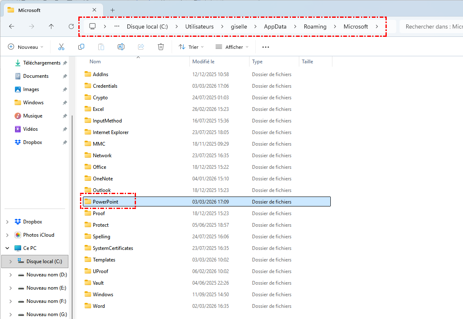Click the Delete trash icon

(x=161, y=47)
